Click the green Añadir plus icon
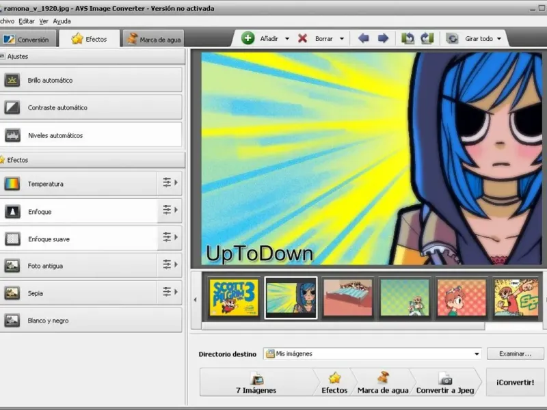This screenshot has height=410, width=547. coord(248,38)
